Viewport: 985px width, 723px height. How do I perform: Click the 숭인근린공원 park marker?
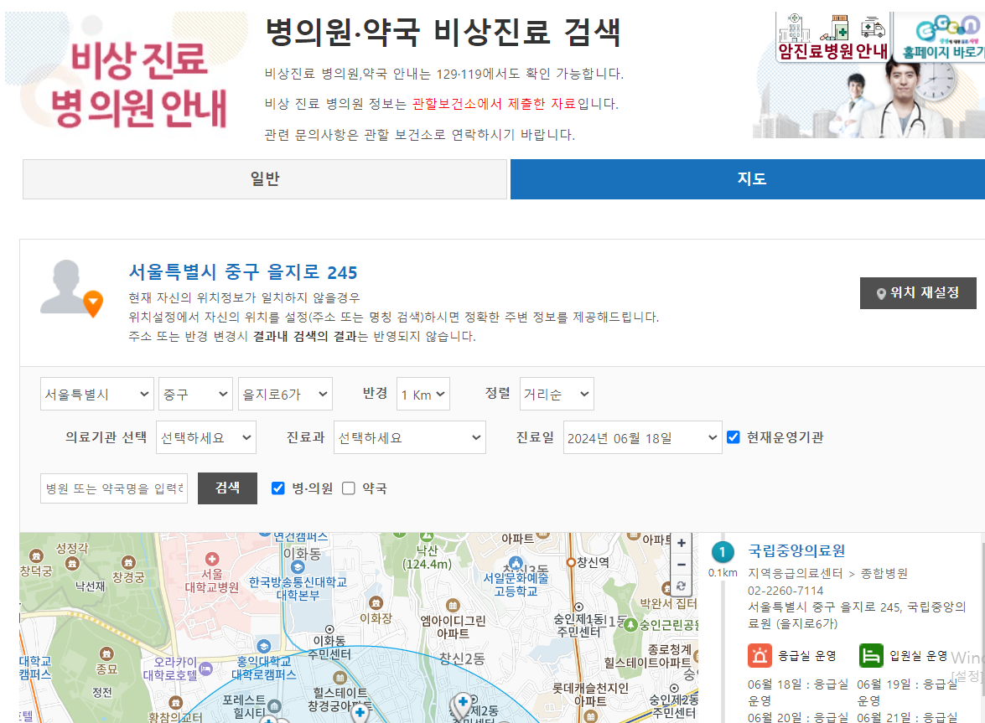(631, 625)
